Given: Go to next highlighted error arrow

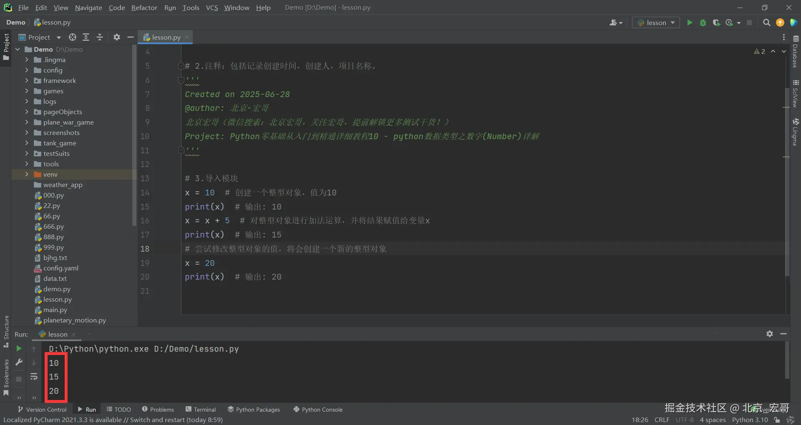Looking at the screenshot, I should pyautogui.click(x=784, y=51).
